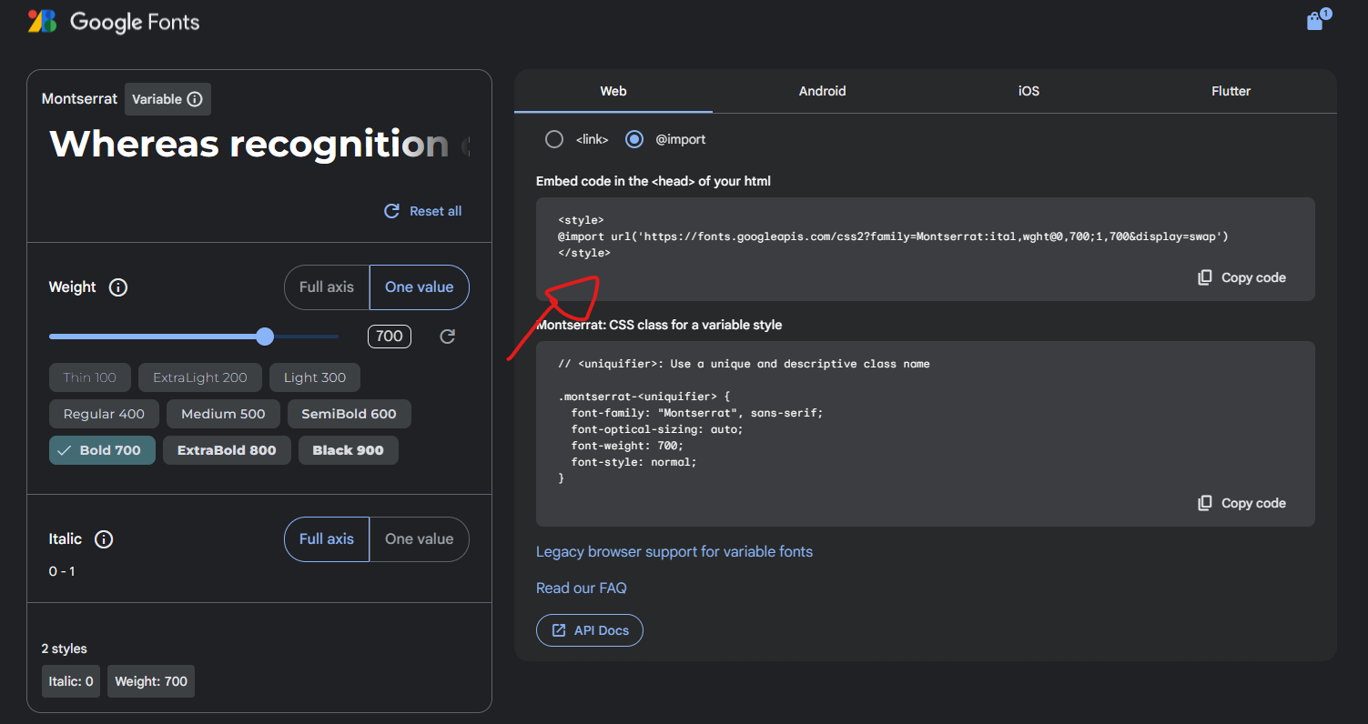The height and width of the screenshot is (724, 1368).
Task: Choose SemiBold 600 weight
Action: 349,414
